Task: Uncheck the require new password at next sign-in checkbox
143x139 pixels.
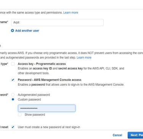Action: pyautogui.click(x=13, y=127)
